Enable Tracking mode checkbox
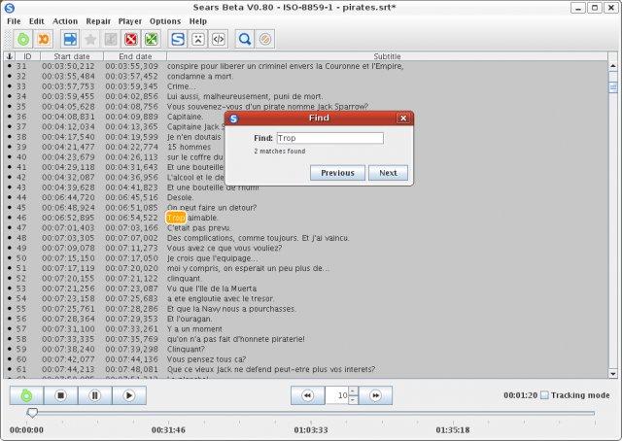 544,395
